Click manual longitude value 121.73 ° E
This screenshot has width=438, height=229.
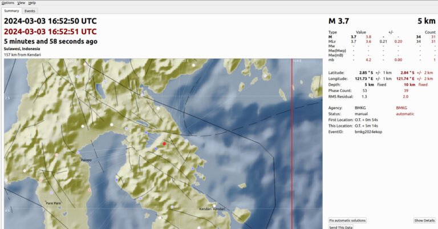coord(364,79)
